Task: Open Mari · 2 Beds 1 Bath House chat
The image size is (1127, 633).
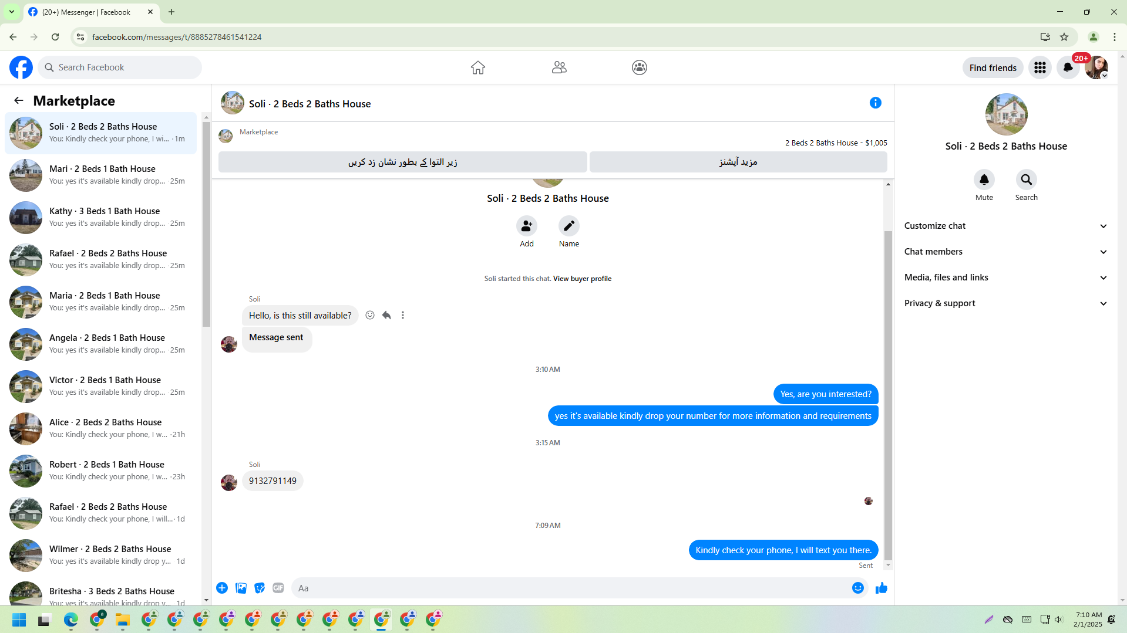Action: point(101,175)
